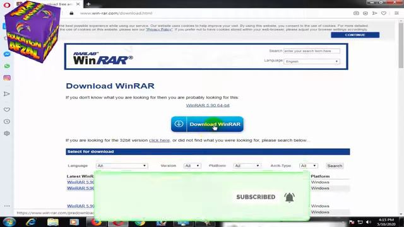Click the Search button beside Arch-Type
The image size is (404, 227).
(335, 166)
